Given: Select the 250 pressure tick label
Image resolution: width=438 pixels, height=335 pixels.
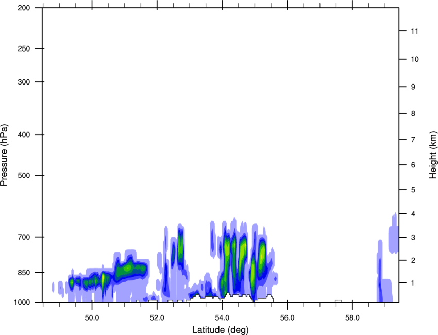Looking at the screenshot, I should (24, 48).
